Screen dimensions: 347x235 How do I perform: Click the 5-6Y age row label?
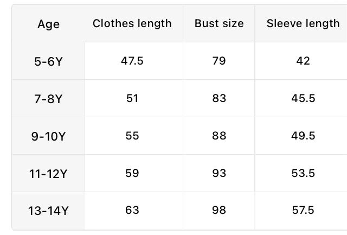click(48, 61)
